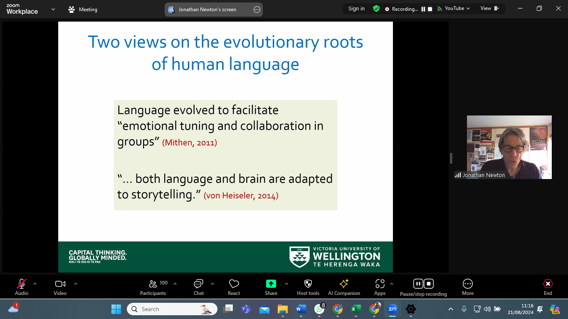The width and height of the screenshot is (568, 319).
Task: Click the Sign in button
Action: pos(356,8)
